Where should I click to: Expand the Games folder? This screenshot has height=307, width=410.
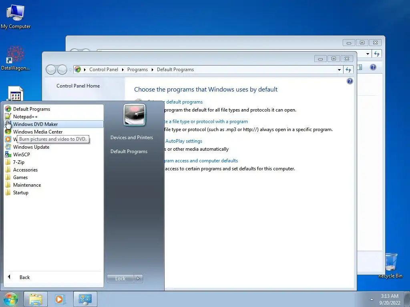click(54, 177)
